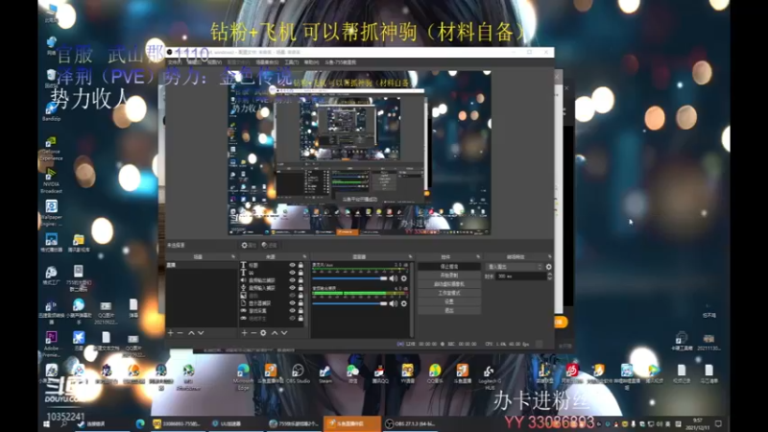
Task: Open the 视图(V) View menu
Action: 214,62
